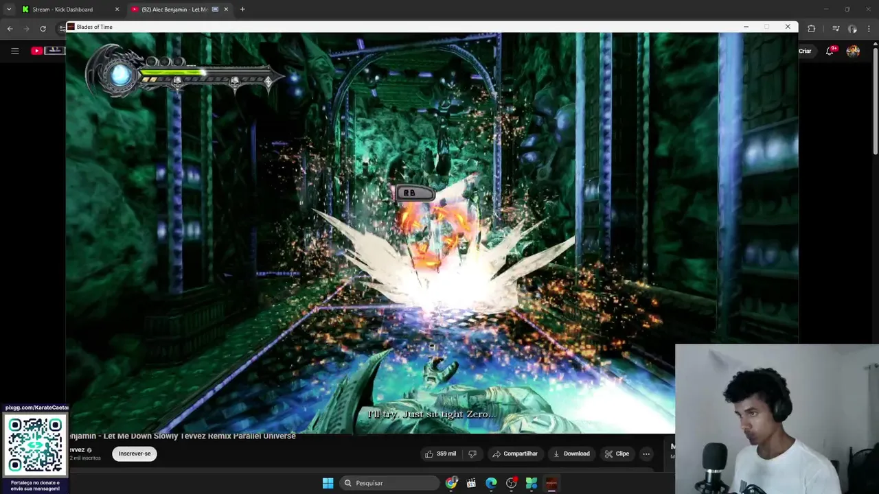Close the Kick Dashboard tab
Screen dimensions: 879x494
(117, 10)
